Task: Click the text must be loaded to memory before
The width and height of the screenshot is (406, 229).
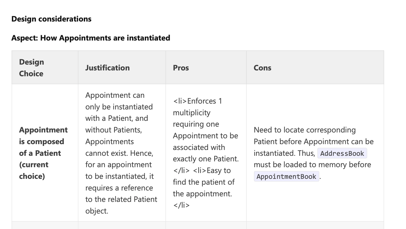Action: tap(312, 165)
